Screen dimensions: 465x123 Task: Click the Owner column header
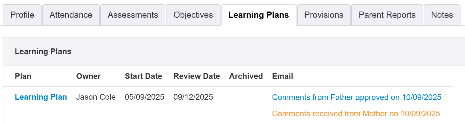point(88,76)
